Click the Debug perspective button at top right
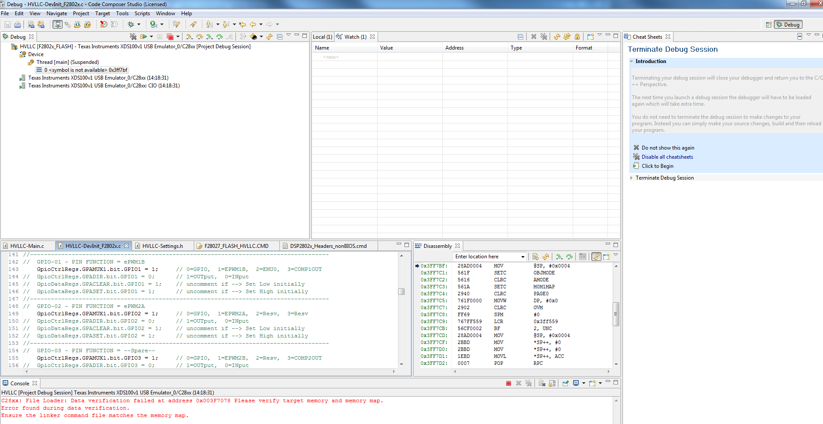Screen dimensions: 823x424 click(x=789, y=24)
